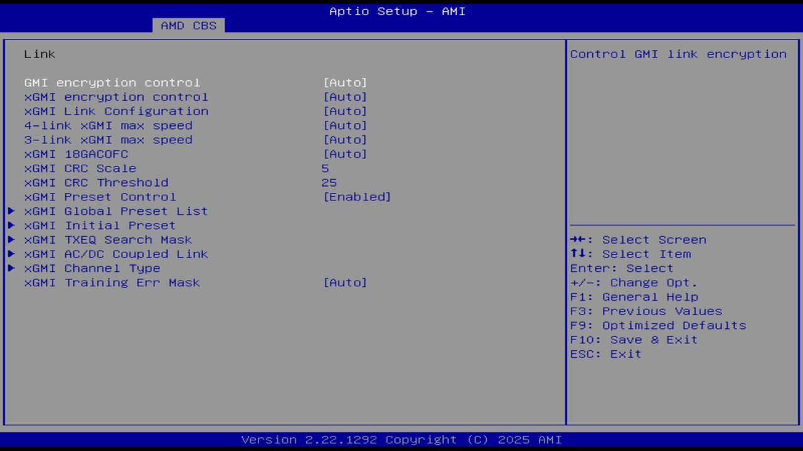
Task: Open GMI encryption control Auto value
Action: [x=344, y=83]
